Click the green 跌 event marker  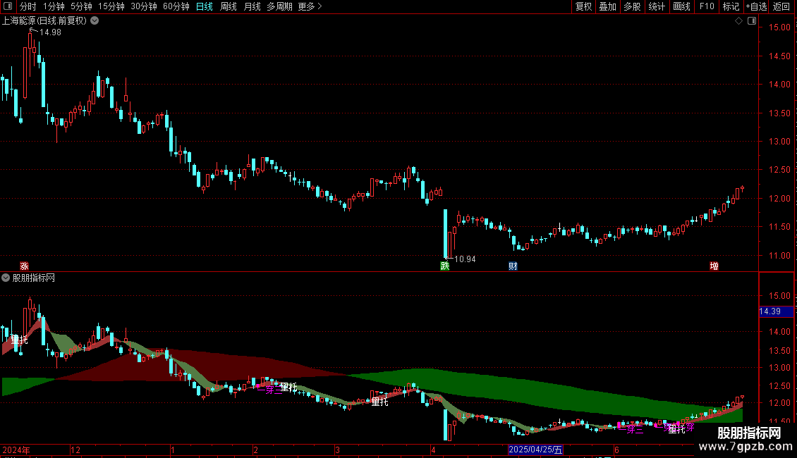(445, 266)
